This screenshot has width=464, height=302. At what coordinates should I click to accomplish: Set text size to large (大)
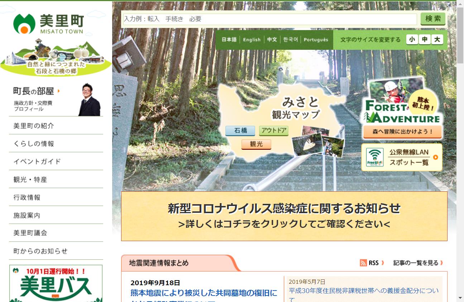pos(437,39)
